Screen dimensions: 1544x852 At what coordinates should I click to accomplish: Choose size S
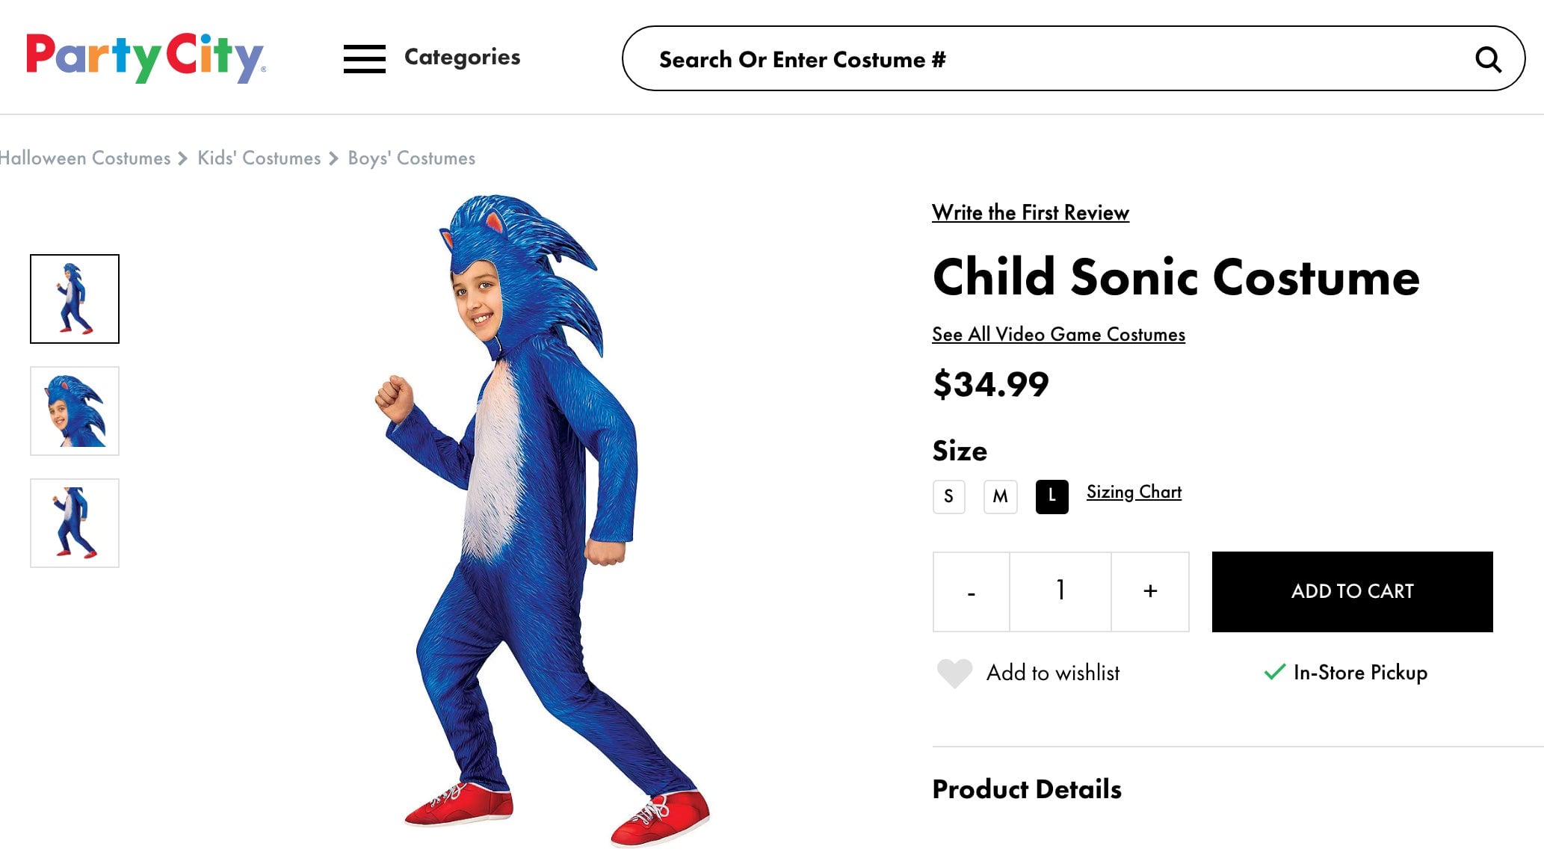click(948, 496)
